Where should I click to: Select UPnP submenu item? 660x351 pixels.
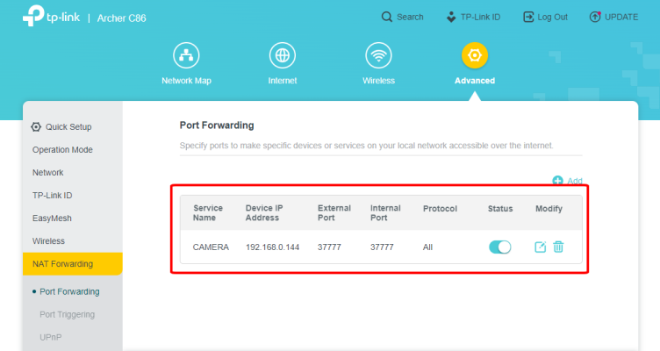(x=51, y=337)
